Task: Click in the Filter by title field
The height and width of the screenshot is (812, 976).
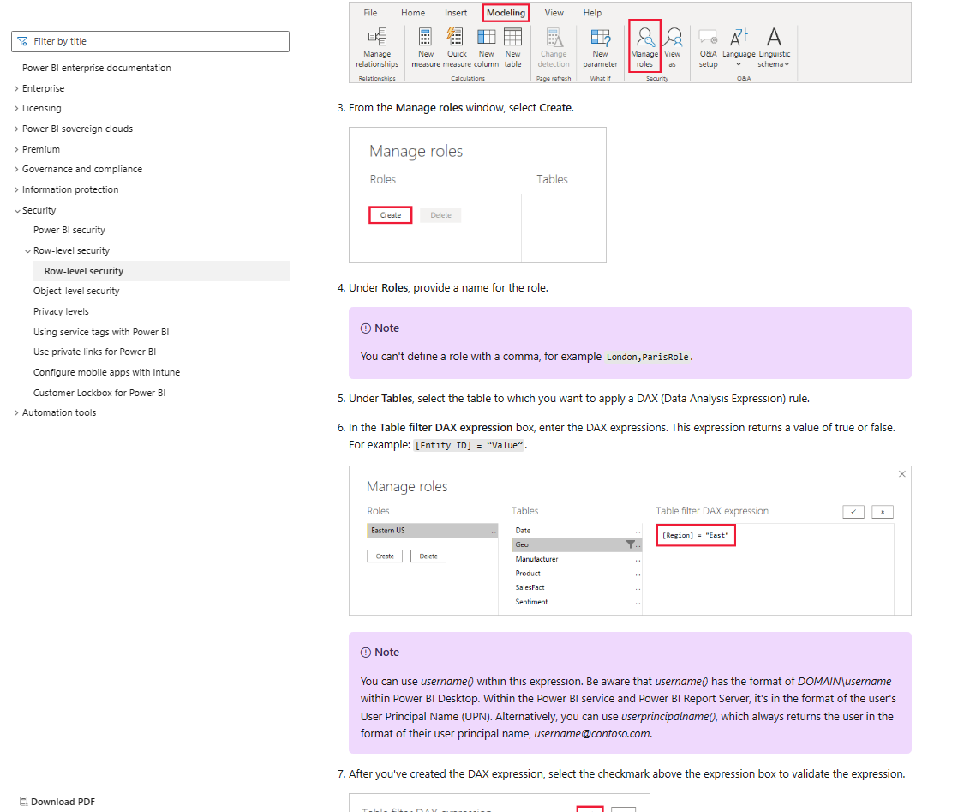Action: tap(150, 41)
